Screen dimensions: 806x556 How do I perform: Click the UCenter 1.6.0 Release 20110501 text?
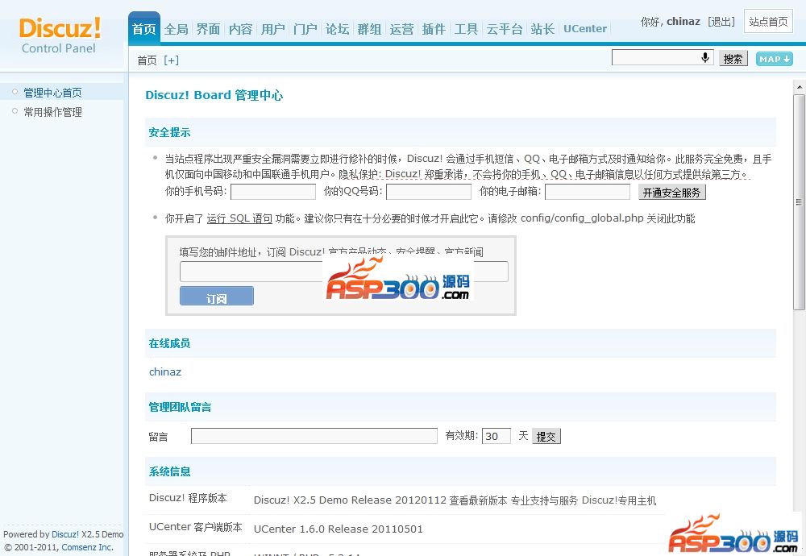[339, 529]
